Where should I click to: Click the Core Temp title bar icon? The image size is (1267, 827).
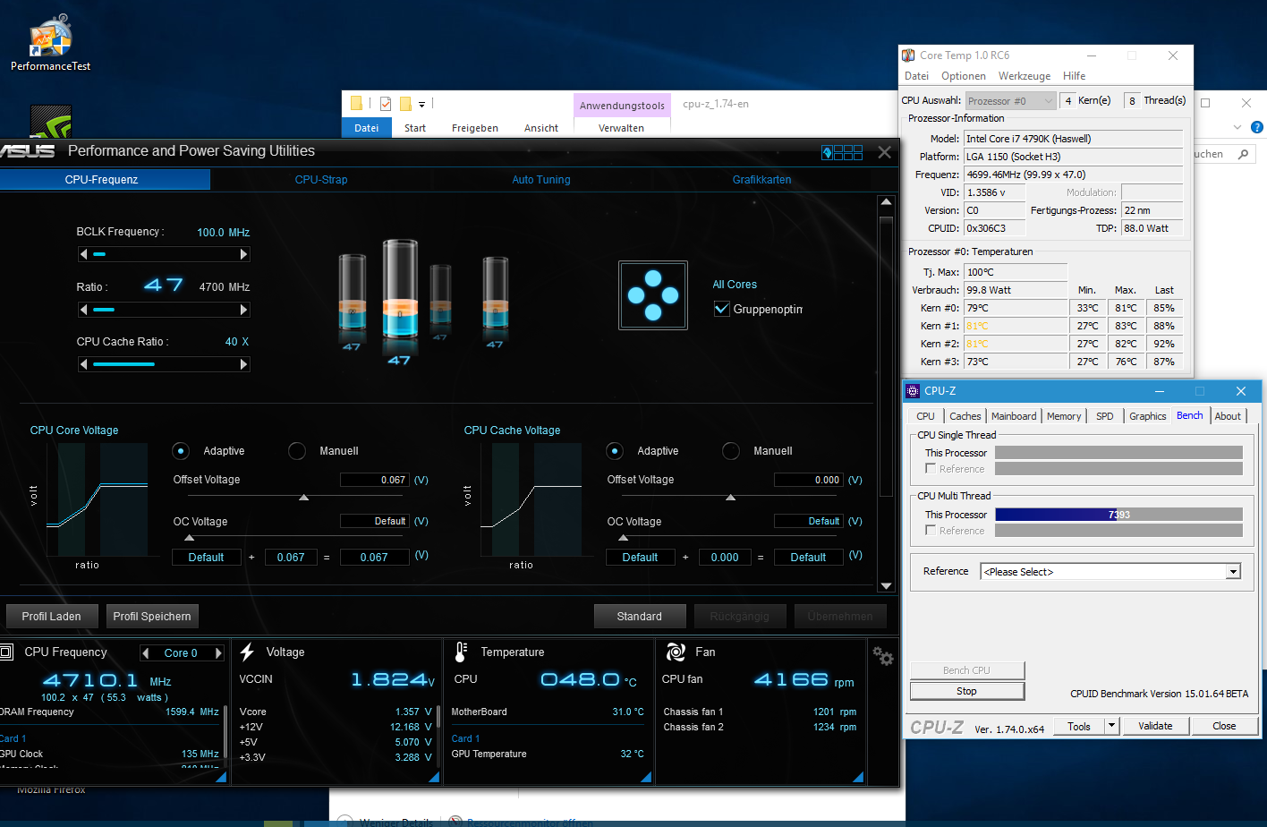coord(909,55)
